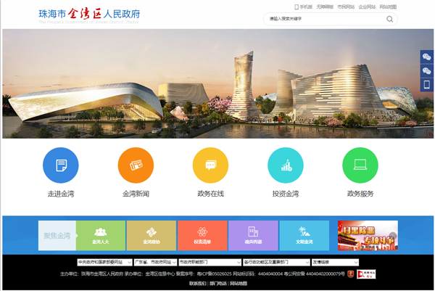Open the 文明金湾 light blue tile
The height and width of the screenshot is (291, 435).
(x=304, y=235)
